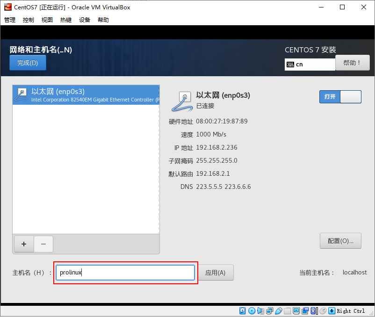Screen dimensions: 375x317
Task: Click the USB devices status icon
Action: pos(279,311)
